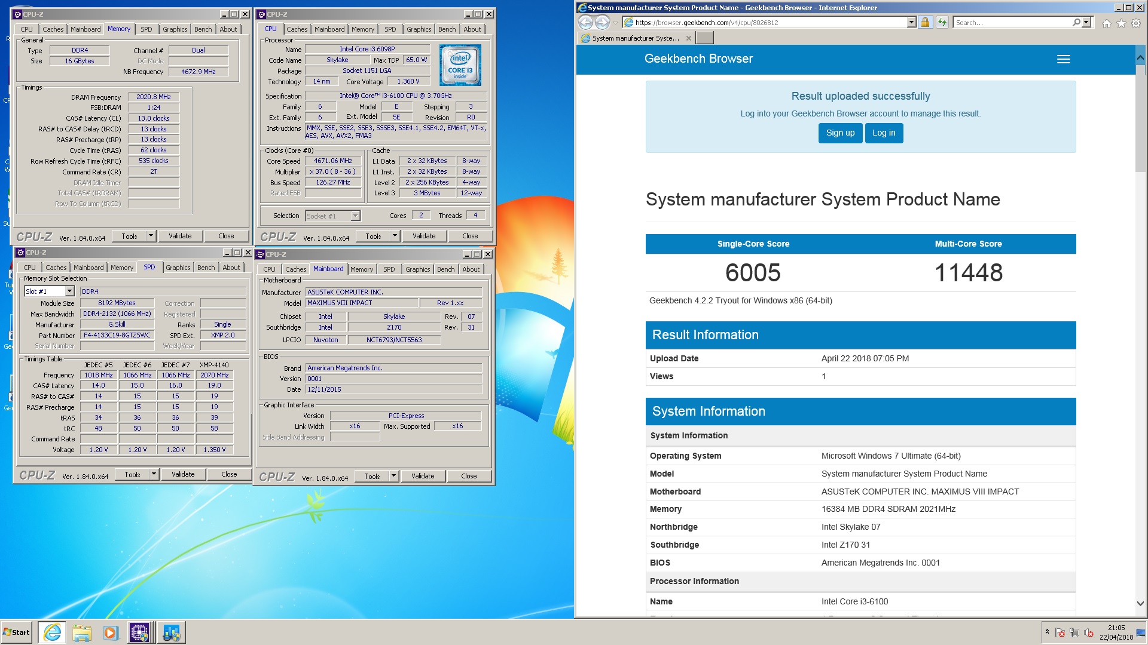
Task: Open Windows Start menu
Action: click(16, 632)
